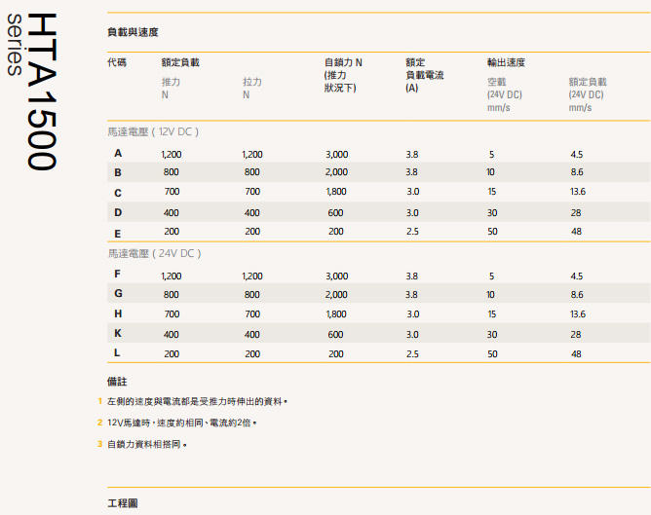Select no-load speed 15 in row H
Image resolution: width=651 pixels, height=515 pixels.
[492, 313]
